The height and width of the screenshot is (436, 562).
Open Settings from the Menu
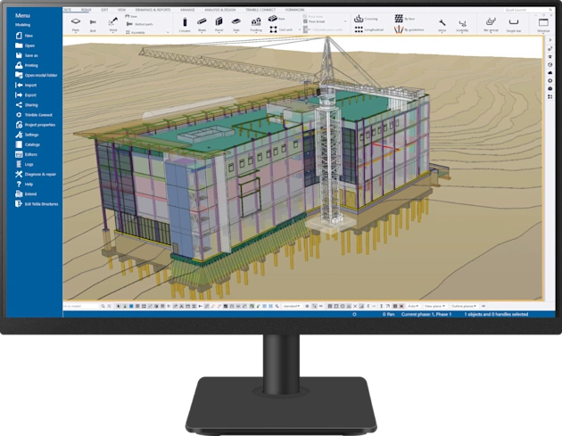[x=27, y=135]
